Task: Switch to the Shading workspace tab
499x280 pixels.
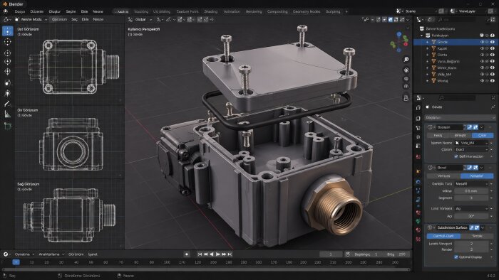Action: click(x=211, y=11)
